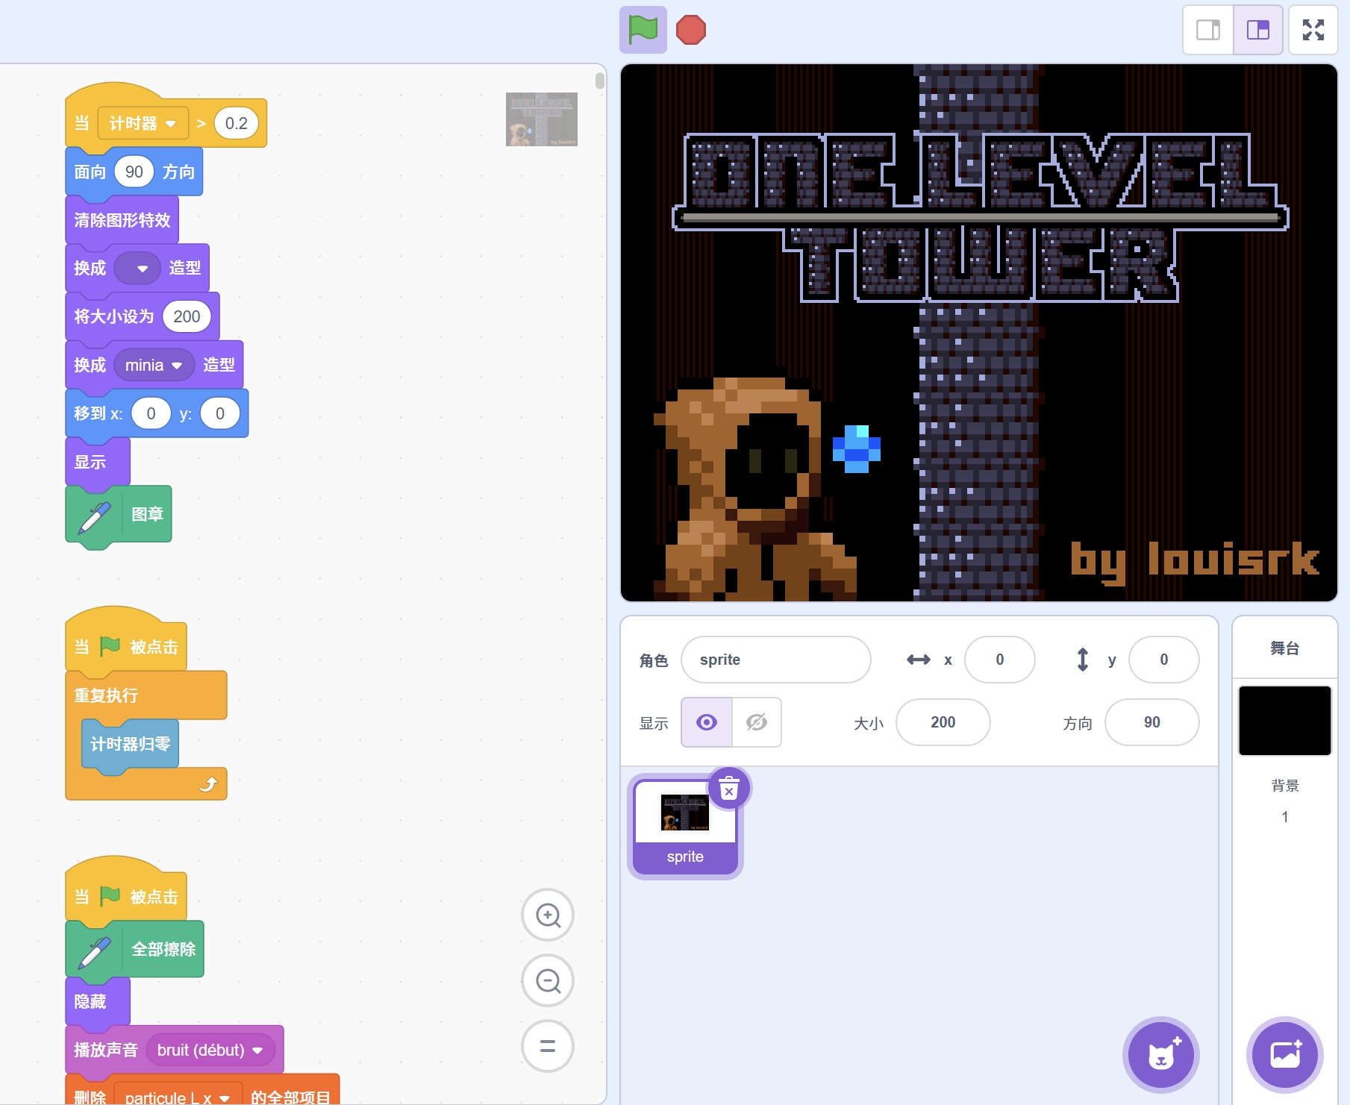Switch to large stage layout

pos(1258,31)
